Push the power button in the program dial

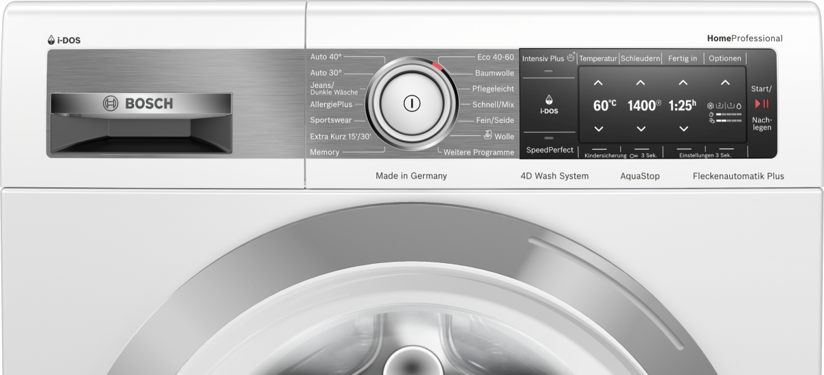point(411,104)
